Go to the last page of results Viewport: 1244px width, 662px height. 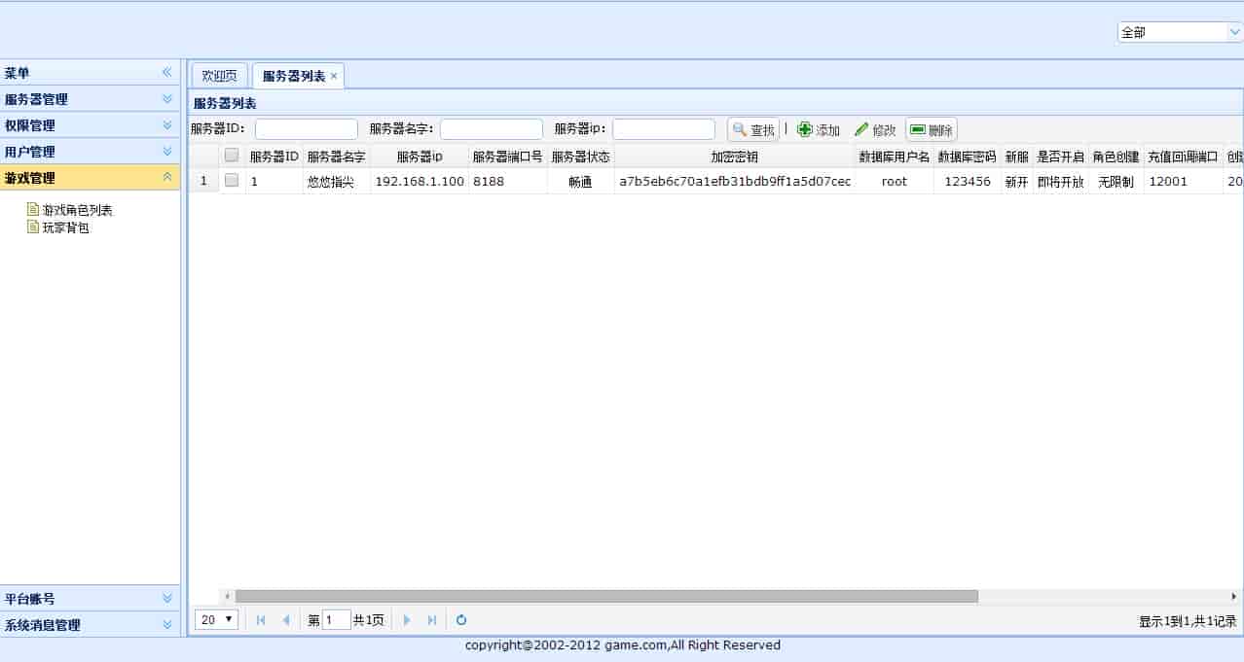[432, 620]
